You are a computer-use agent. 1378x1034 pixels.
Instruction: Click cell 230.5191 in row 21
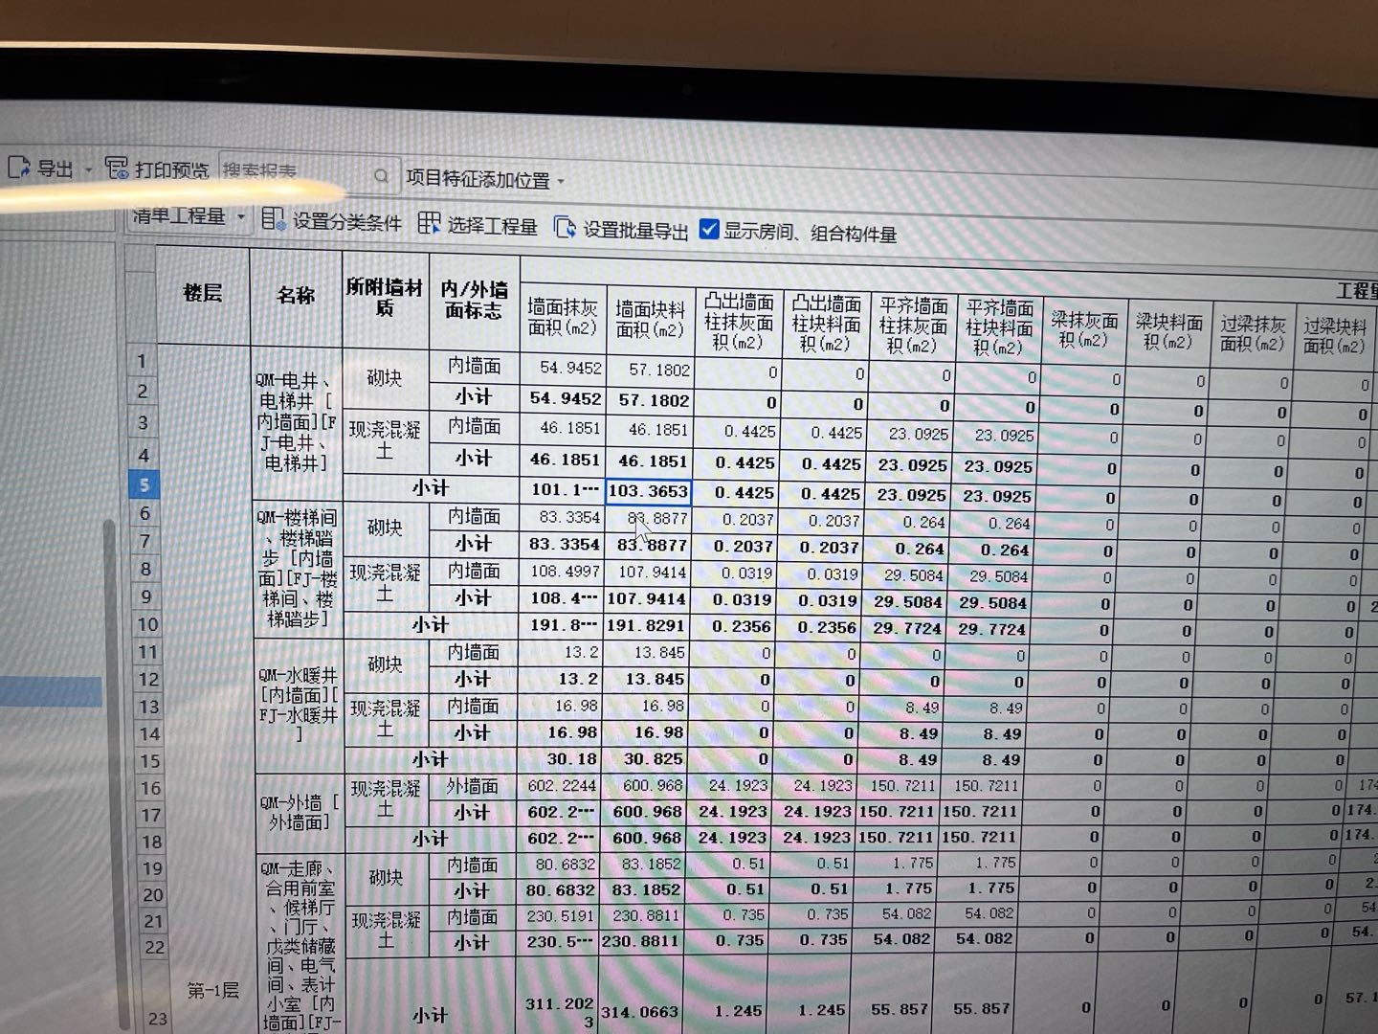(x=559, y=915)
